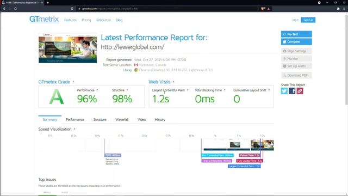Click last filmstrip frame in Speed Visualization
The image size is (348, 196).
point(262,145)
